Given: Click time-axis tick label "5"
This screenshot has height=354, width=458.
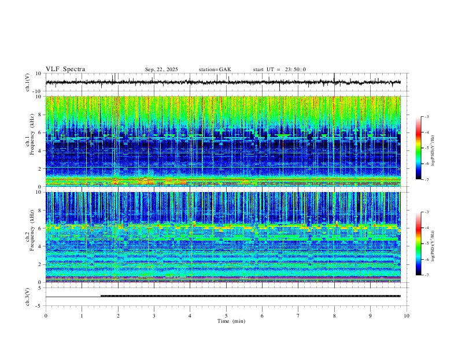Looking at the screenshot, I should pyautogui.click(x=226, y=316).
